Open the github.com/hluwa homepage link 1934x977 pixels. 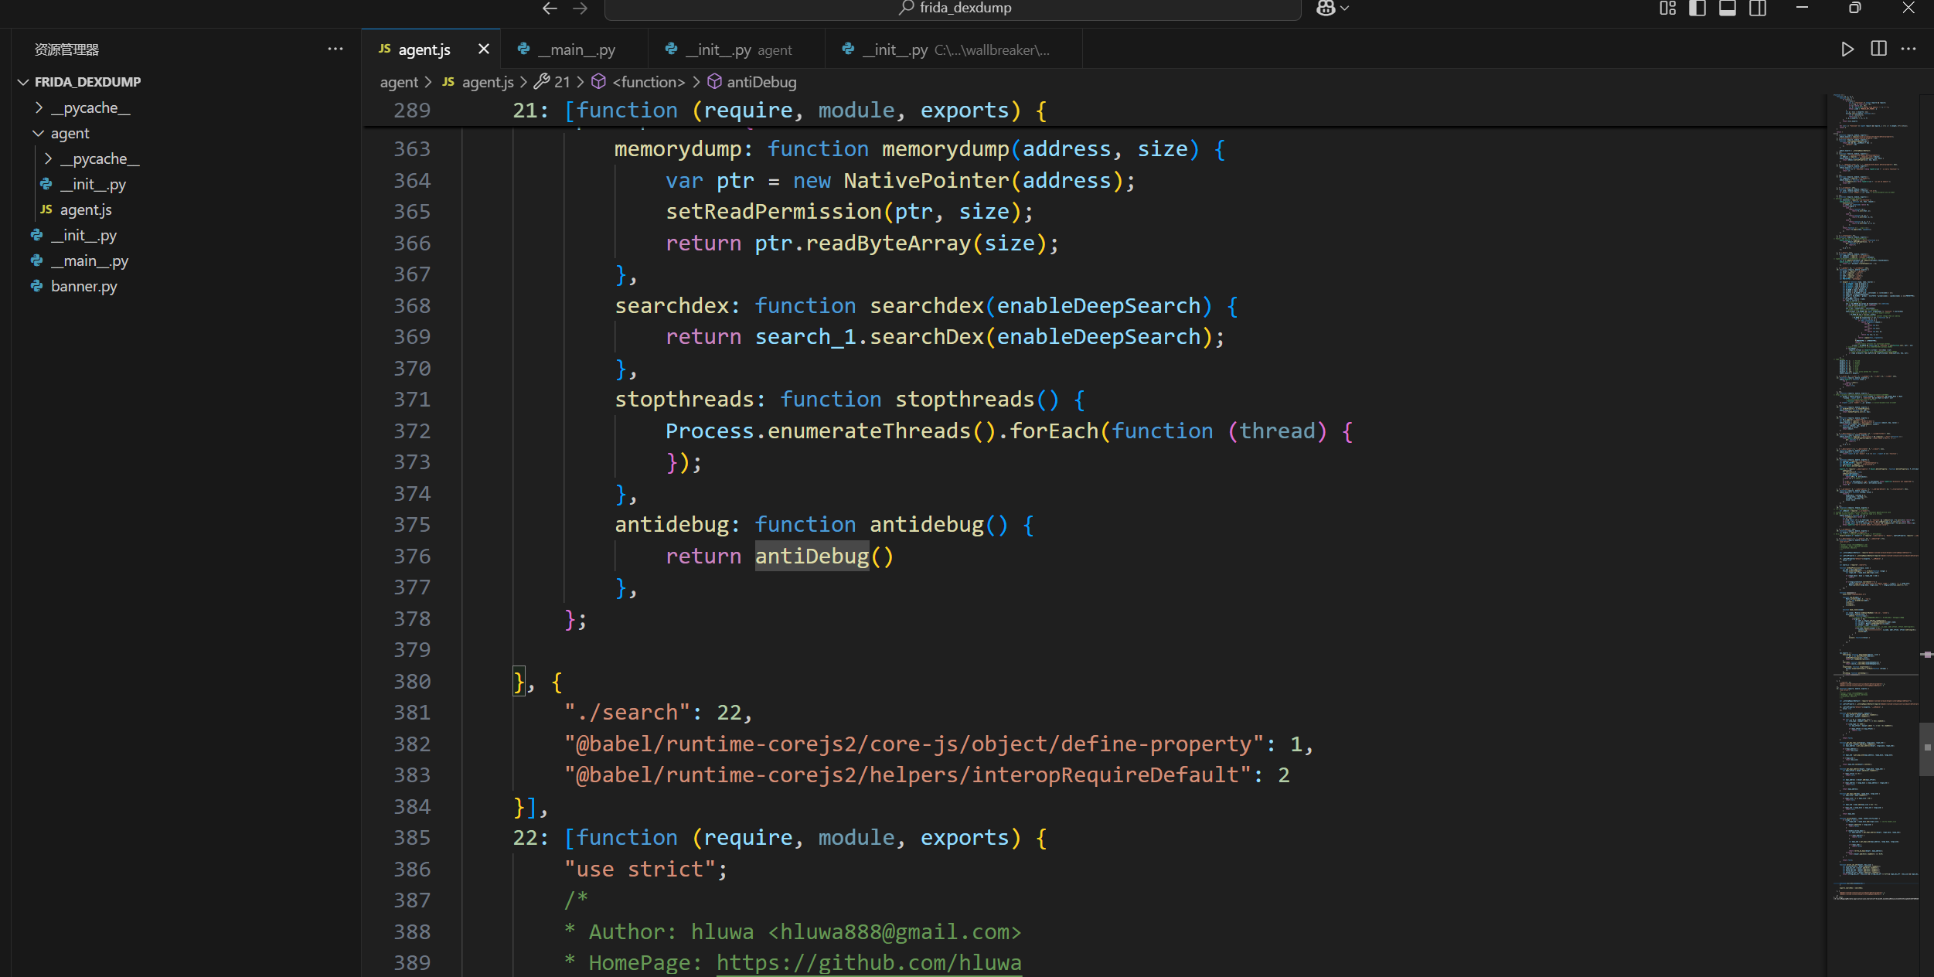click(868, 963)
